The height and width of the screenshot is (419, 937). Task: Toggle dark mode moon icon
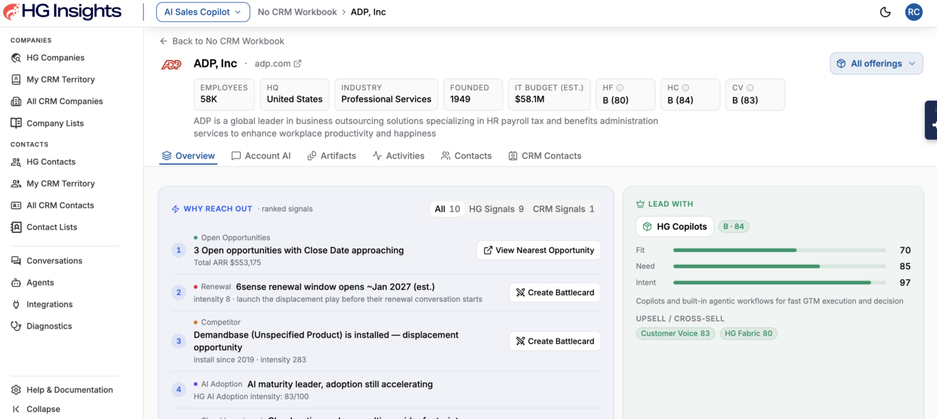tap(885, 12)
